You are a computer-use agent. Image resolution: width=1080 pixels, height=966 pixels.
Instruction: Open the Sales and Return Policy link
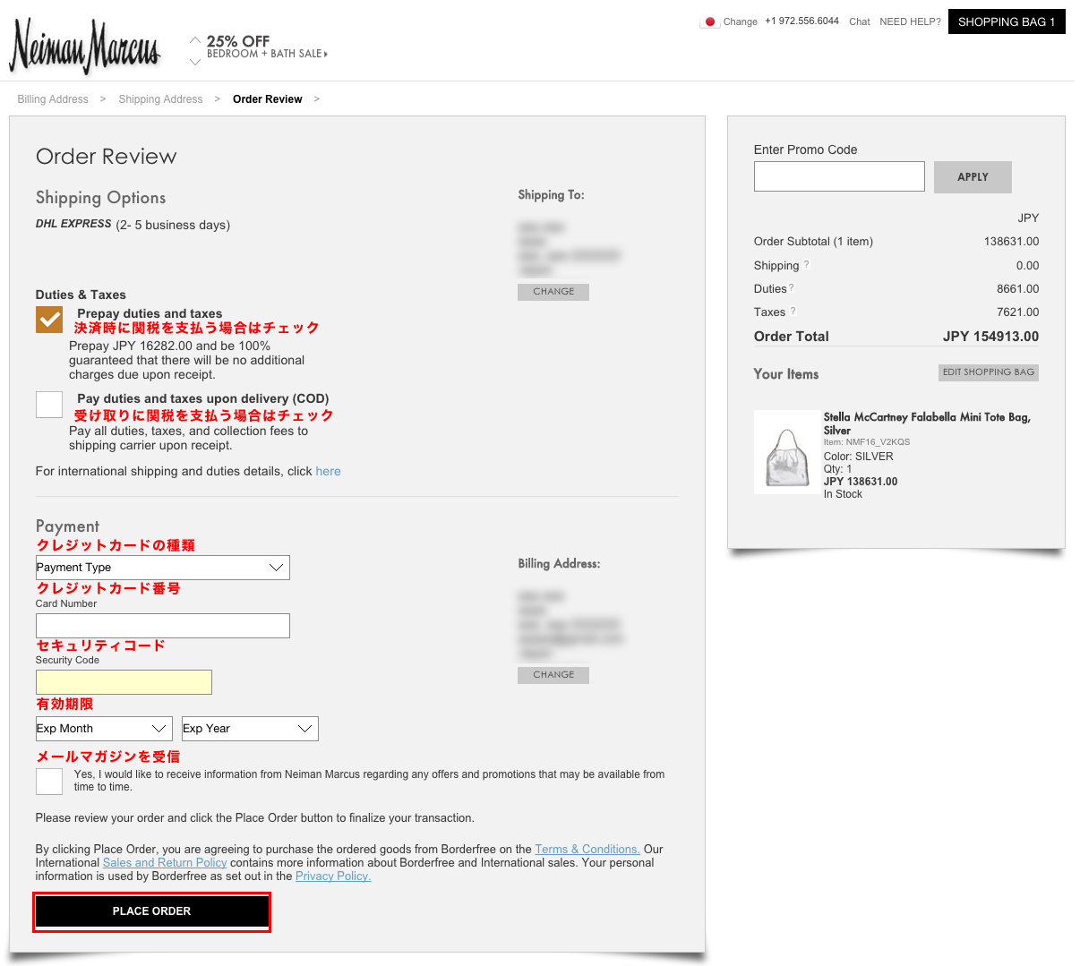point(165,862)
